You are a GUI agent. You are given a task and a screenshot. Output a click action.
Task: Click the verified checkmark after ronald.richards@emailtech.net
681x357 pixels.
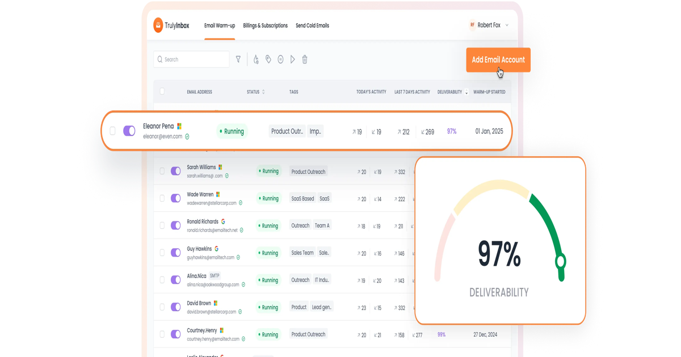242,230
